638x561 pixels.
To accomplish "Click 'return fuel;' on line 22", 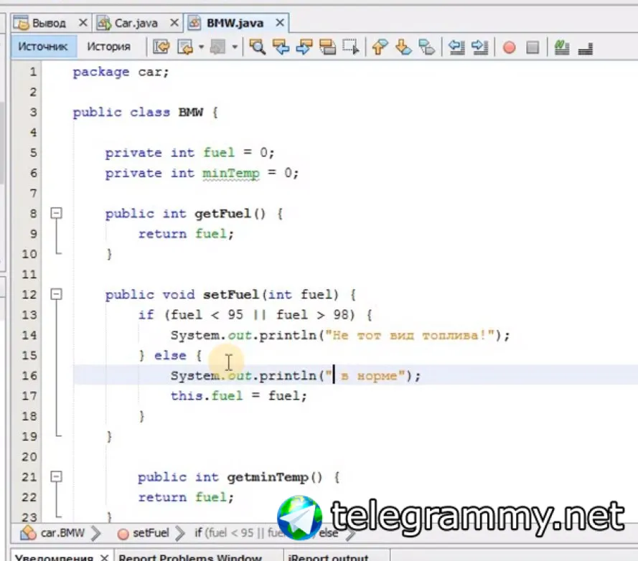I will point(186,497).
